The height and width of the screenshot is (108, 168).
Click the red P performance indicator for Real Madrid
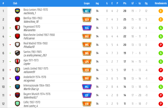[x=161, y=45]
